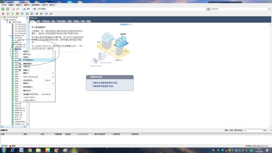This screenshot has width=272, height=153.
Task: Click the Alarms (警报) status bar icon
Action: pos(10,146)
